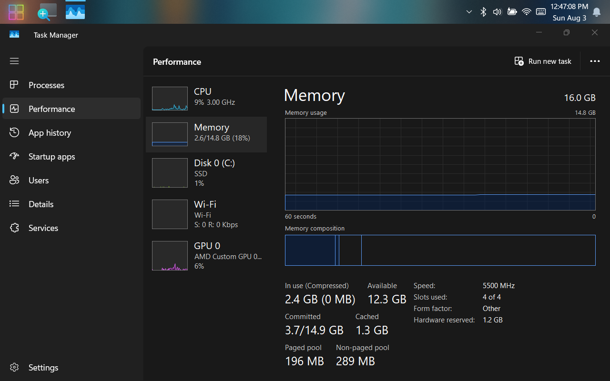Open the notification bell icon
610x381 pixels.
coord(596,12)
